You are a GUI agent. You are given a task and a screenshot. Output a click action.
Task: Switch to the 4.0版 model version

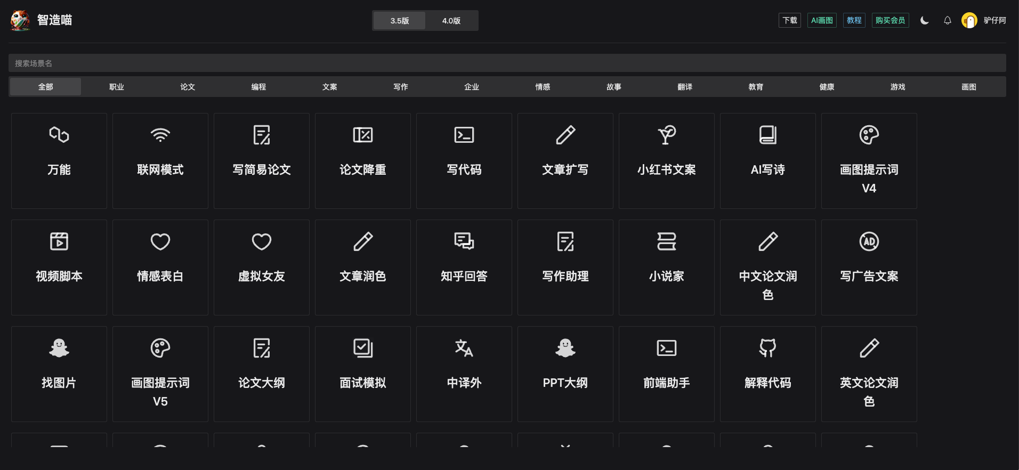click(x=451, y=21)
